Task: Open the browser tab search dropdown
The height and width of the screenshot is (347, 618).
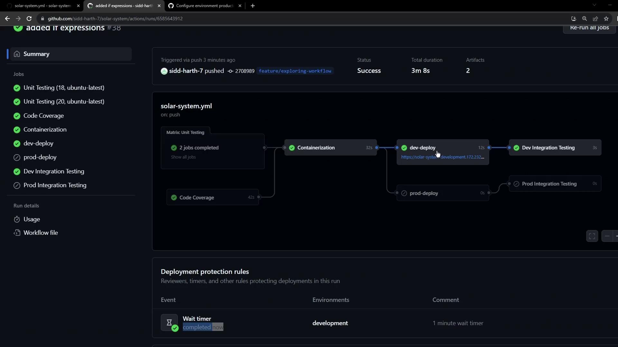Action: tap(594, 5)
